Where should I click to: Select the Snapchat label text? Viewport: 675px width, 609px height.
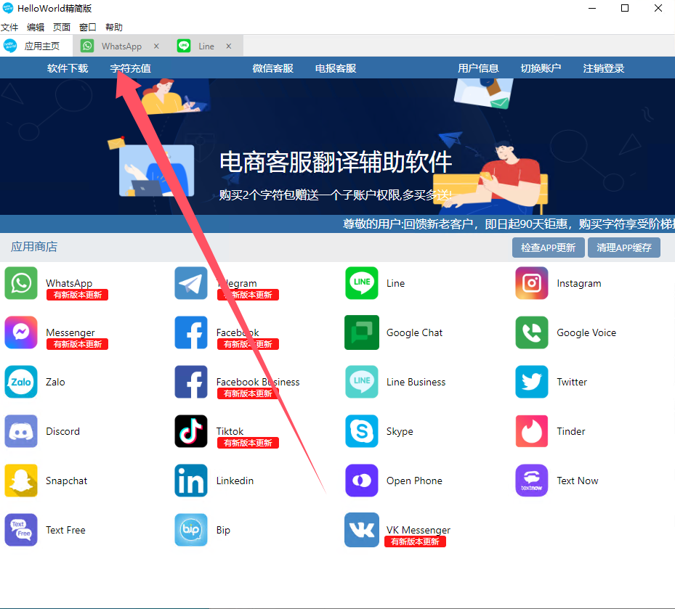point(66,481)
